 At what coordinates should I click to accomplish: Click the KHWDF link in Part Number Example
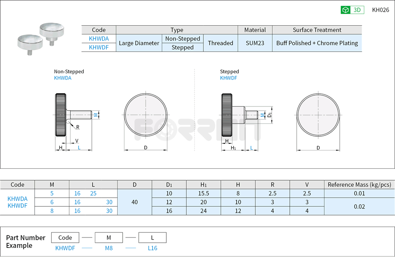click(x=65, y=248)
